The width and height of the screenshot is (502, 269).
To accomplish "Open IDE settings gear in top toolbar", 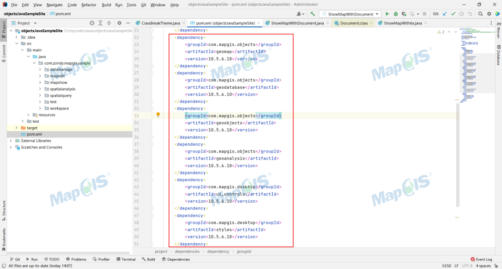I will (489, 14).
